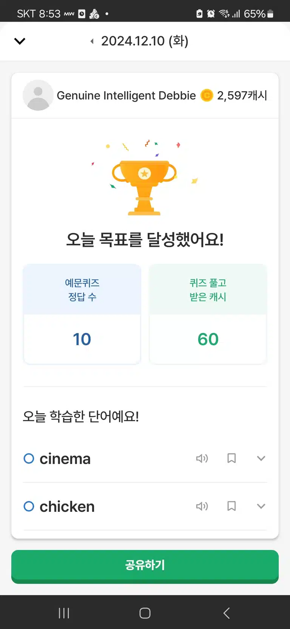The image size is (290, 629).
Task: Tap the 공유하기 share button
Action: pyautogui.click(x=145, y=566)
